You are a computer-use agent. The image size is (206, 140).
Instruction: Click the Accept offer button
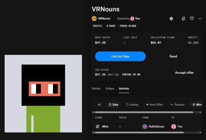pyautogui.click(x=184, y=73)
